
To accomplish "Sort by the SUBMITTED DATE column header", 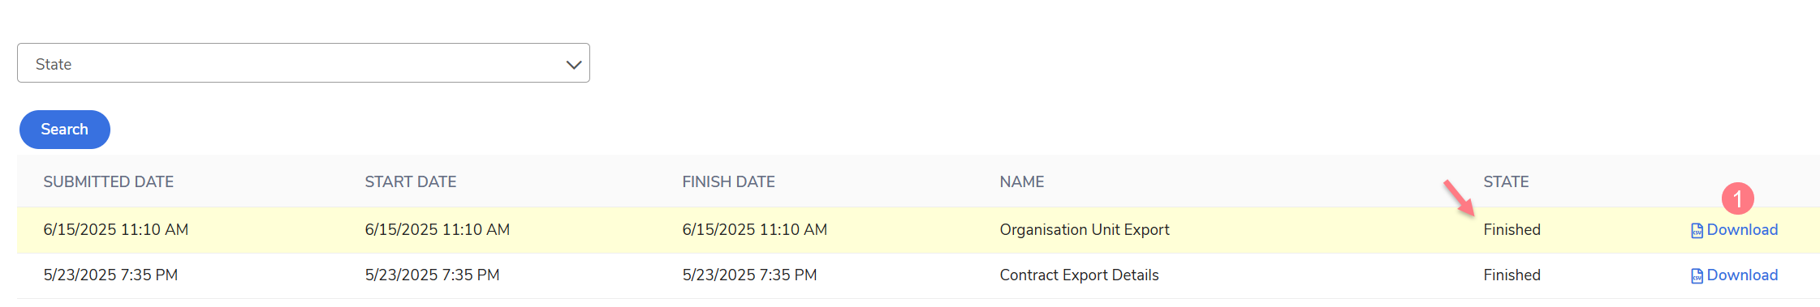I will [109, 181].
